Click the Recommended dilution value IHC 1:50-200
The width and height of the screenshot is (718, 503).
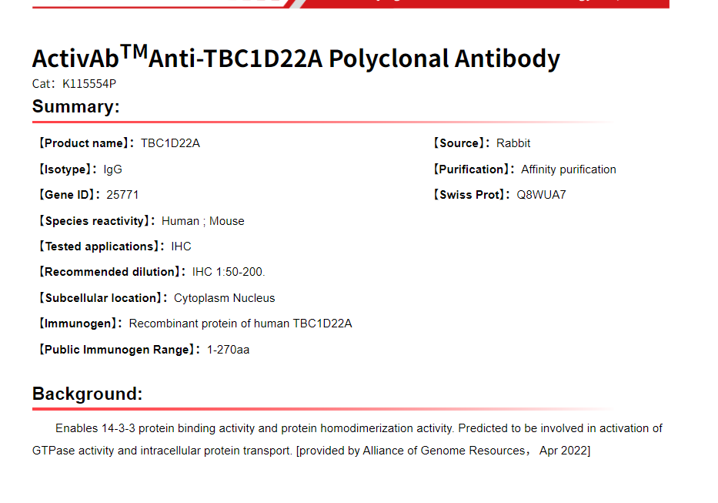point(229,272)
